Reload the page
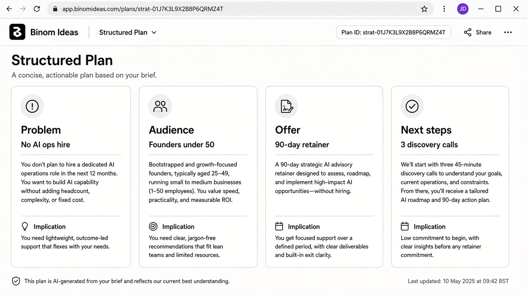Viewport: 527px width, 296px height. click(x=37, y=9)
